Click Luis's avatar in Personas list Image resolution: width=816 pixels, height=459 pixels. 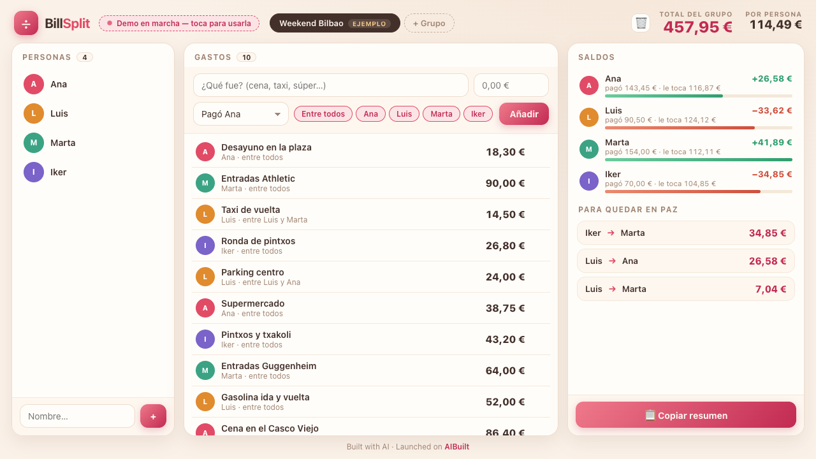coord(34,113)
